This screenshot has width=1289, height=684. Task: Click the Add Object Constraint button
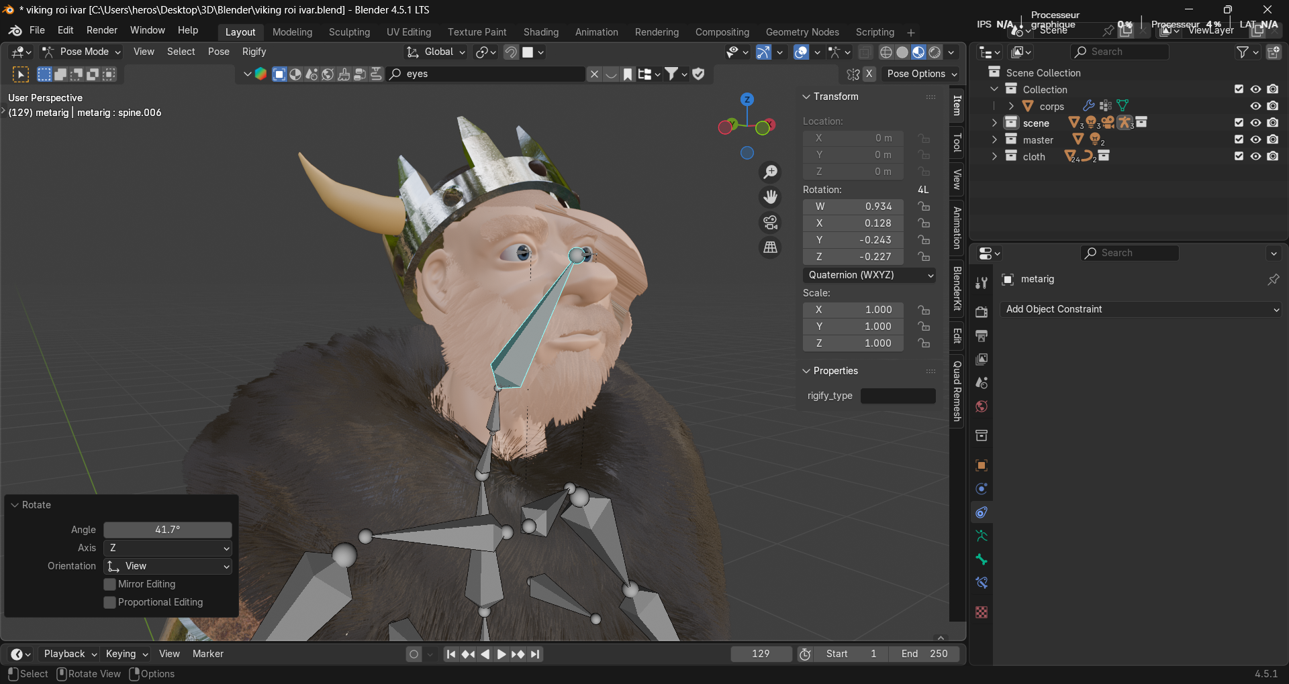pos(1141,309)
